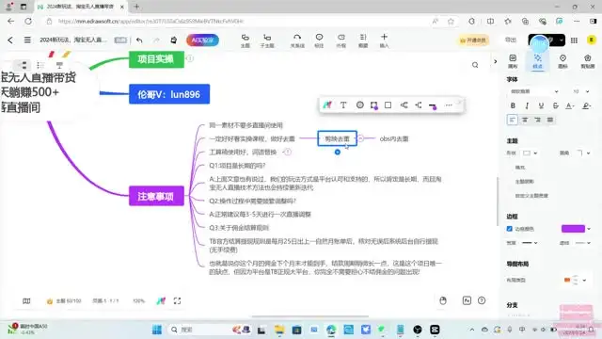Click the hand pan tool icon
Screen dimensions: 602x339
pyautogui.click(x=443, y=300)
